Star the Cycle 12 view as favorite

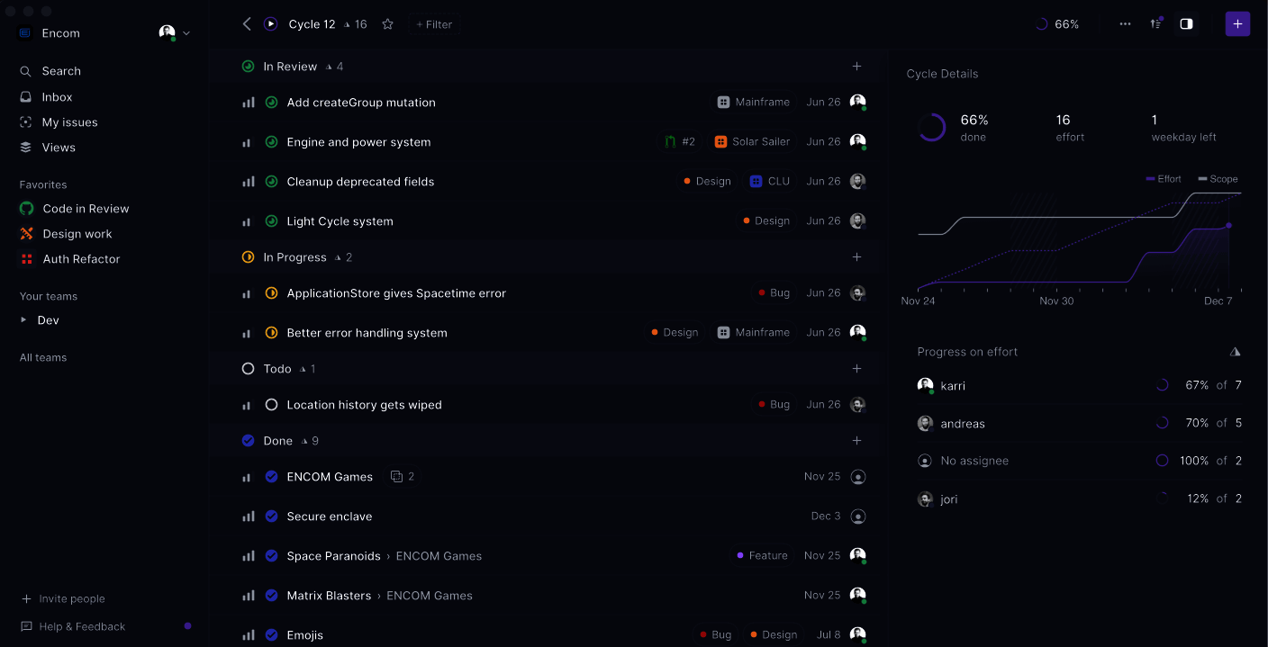click(x=387, y=24)
